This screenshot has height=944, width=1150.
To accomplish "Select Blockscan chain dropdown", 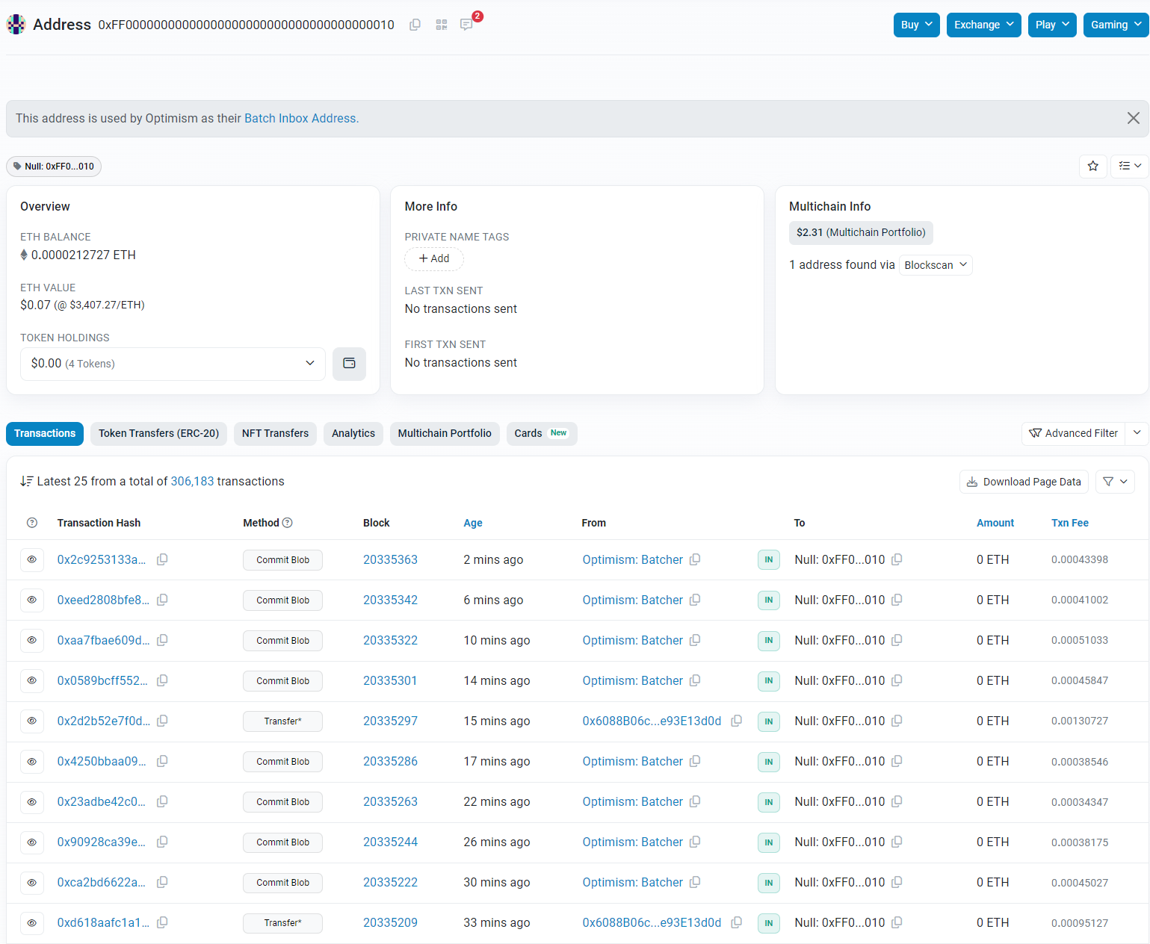I will (x=936, y=265).
